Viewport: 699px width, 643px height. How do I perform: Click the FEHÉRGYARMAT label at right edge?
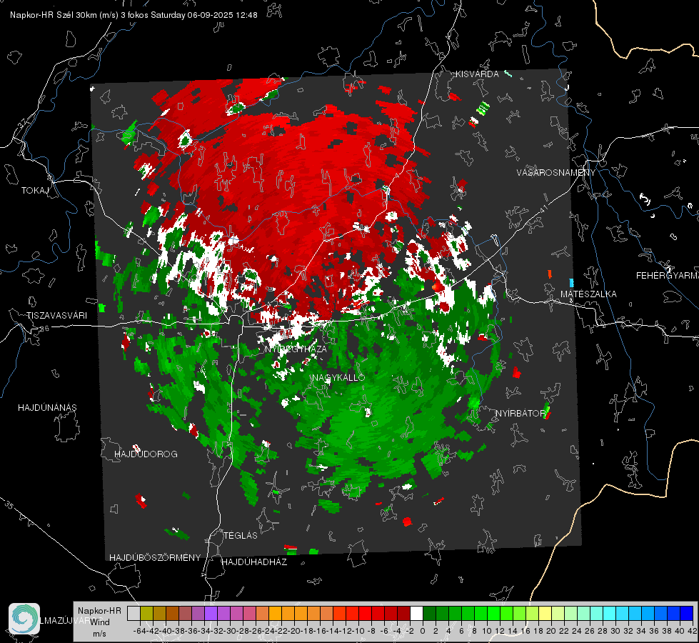[667, 276]
